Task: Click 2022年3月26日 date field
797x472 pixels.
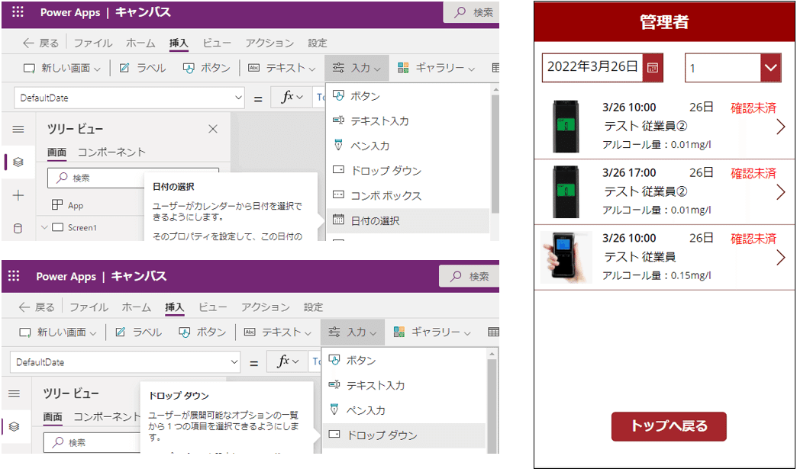Action: click(x=592, y=68)
